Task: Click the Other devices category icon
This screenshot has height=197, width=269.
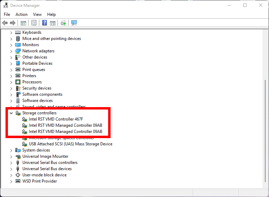Action: pyautogui.click(x=18, y=57)
